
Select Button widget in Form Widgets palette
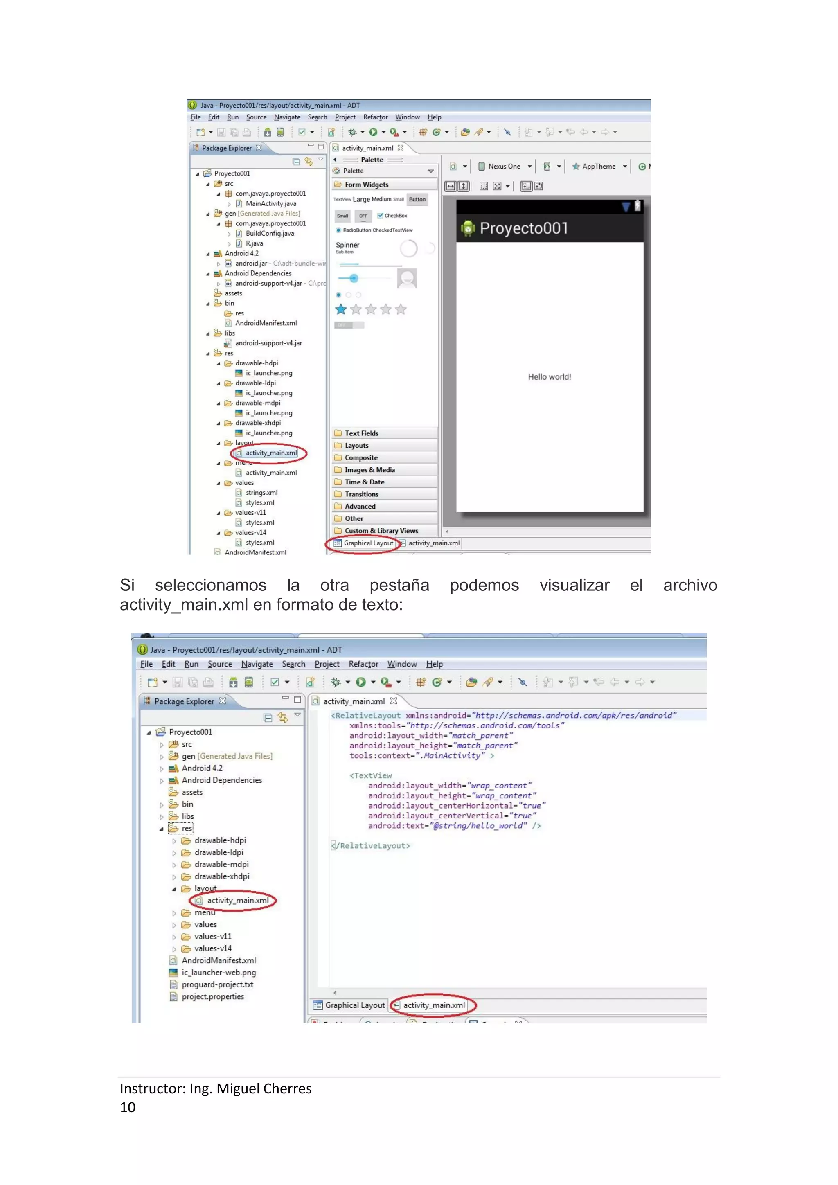(x=417, y=200)
